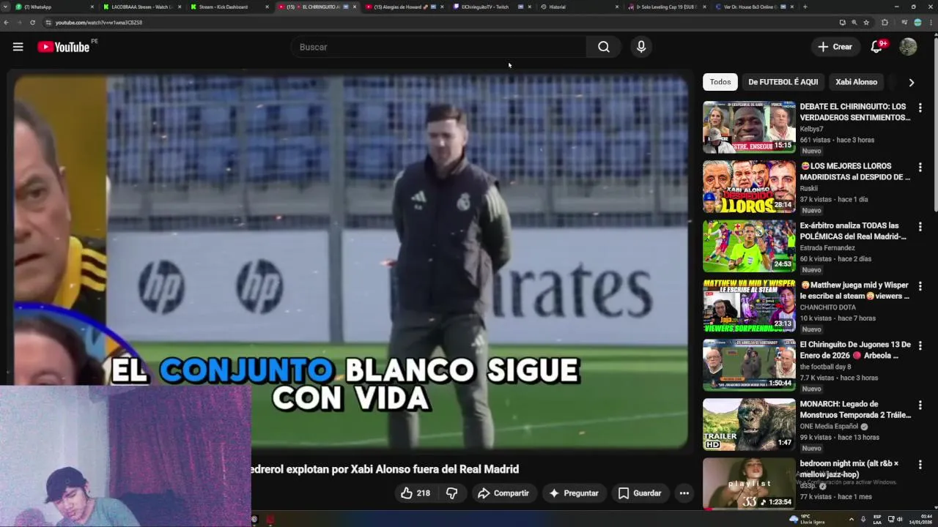The width and height of the screenshot is (938, 527).
Task: Open the YouTube hamburger guide menu
Action: point(18,47)
